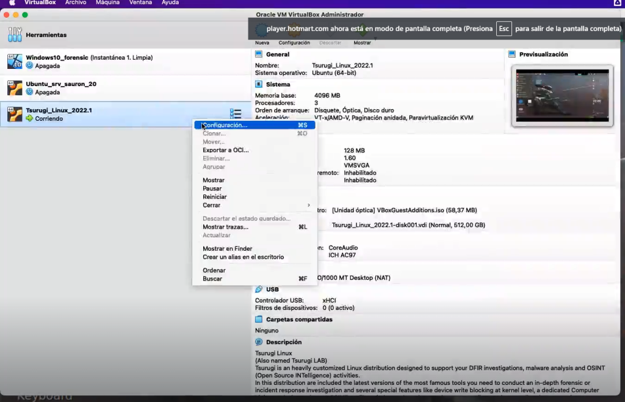
Task: Select Pausar in the context menu
Action: click(255, 188)
